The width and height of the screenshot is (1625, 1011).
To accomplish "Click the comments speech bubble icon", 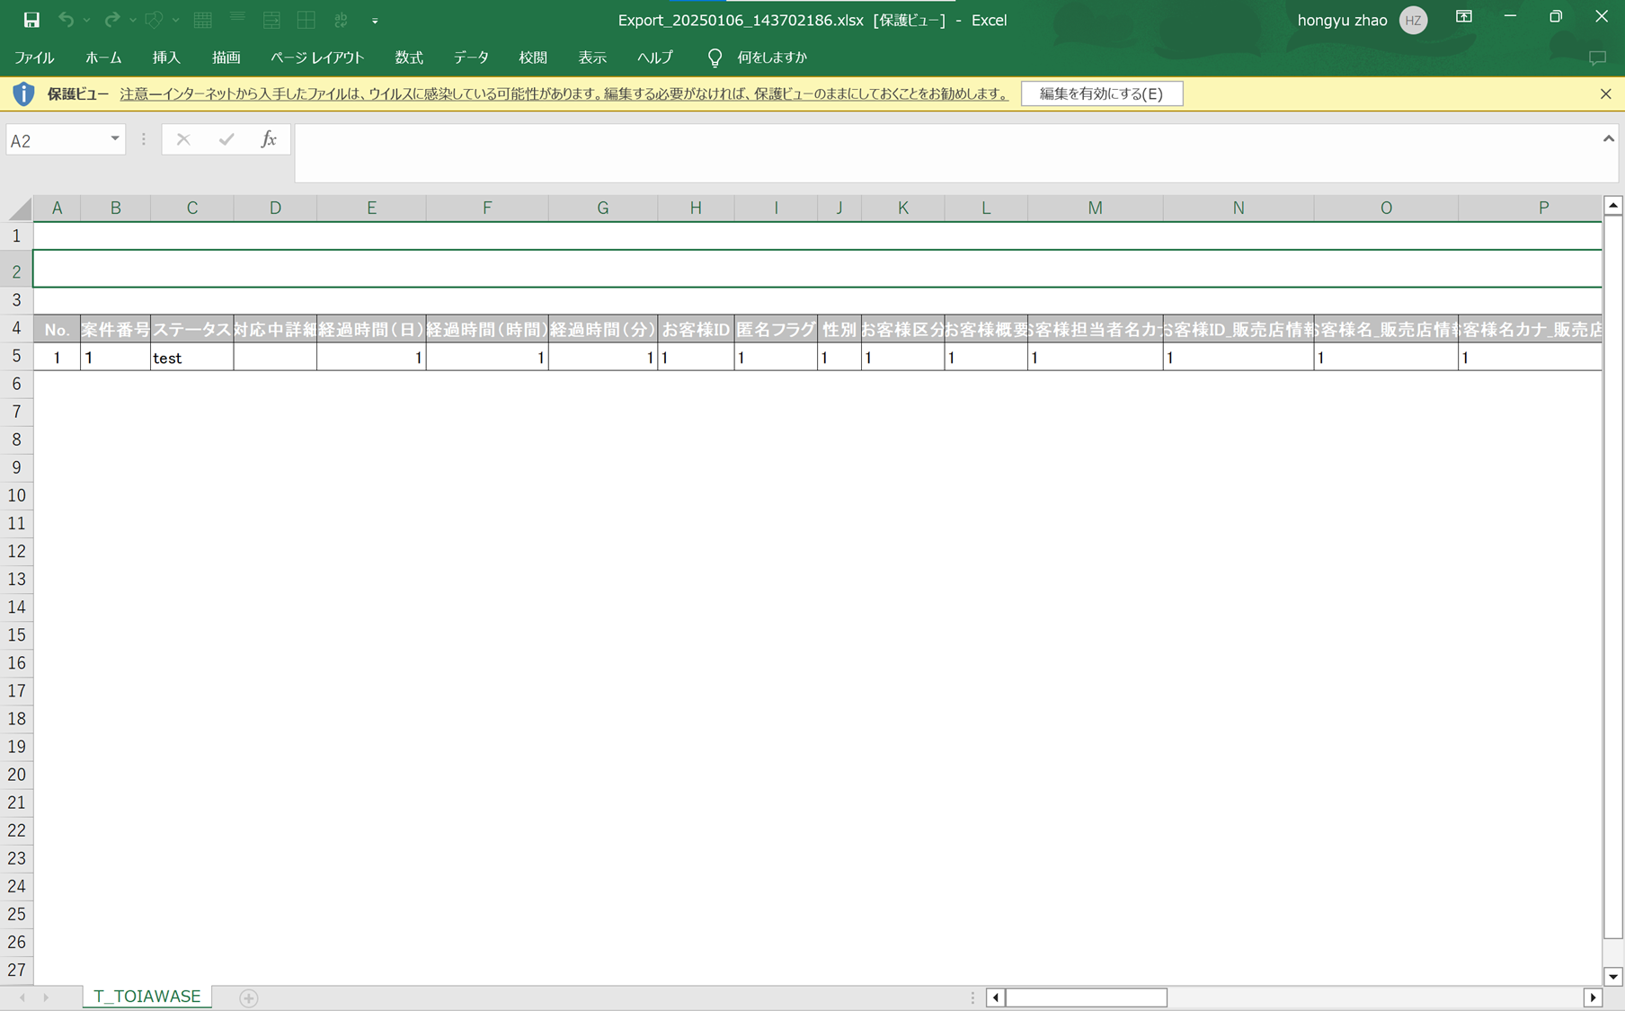I will click(1597, 58).
